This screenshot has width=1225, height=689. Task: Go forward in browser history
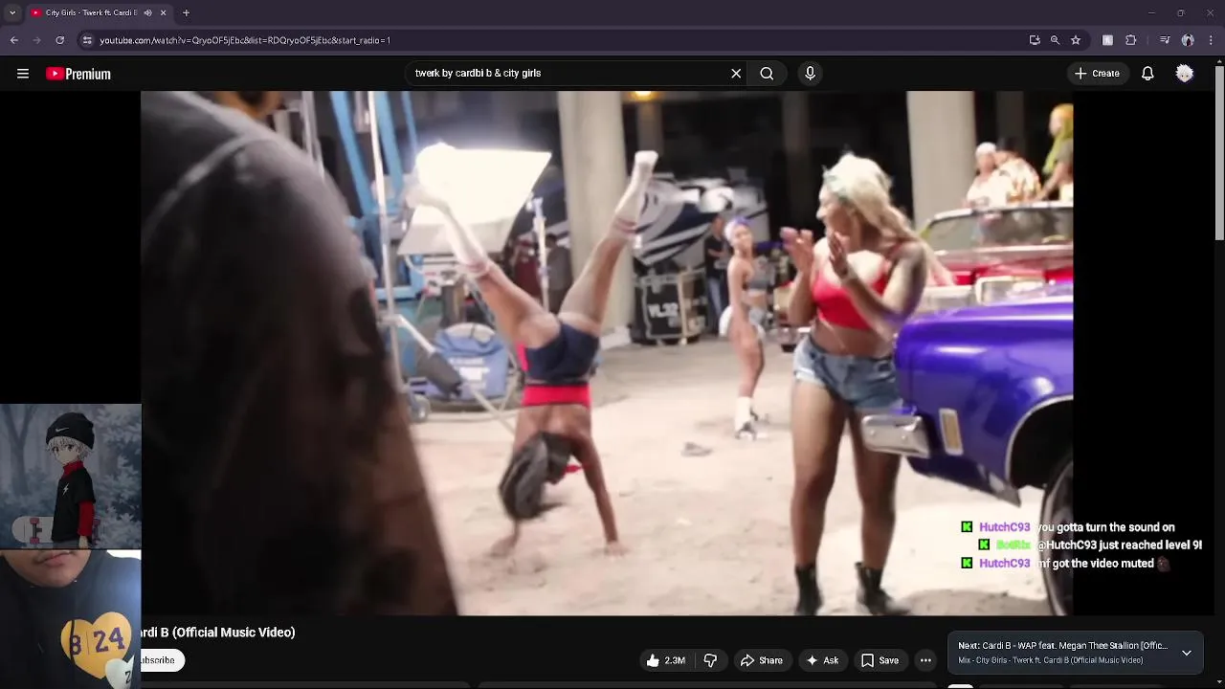pyautogui.click(x=37, y=40)
